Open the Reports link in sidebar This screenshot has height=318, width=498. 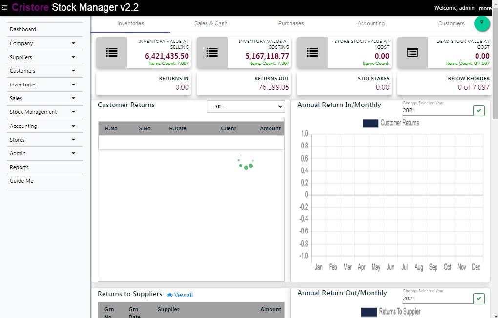point(19,167)
